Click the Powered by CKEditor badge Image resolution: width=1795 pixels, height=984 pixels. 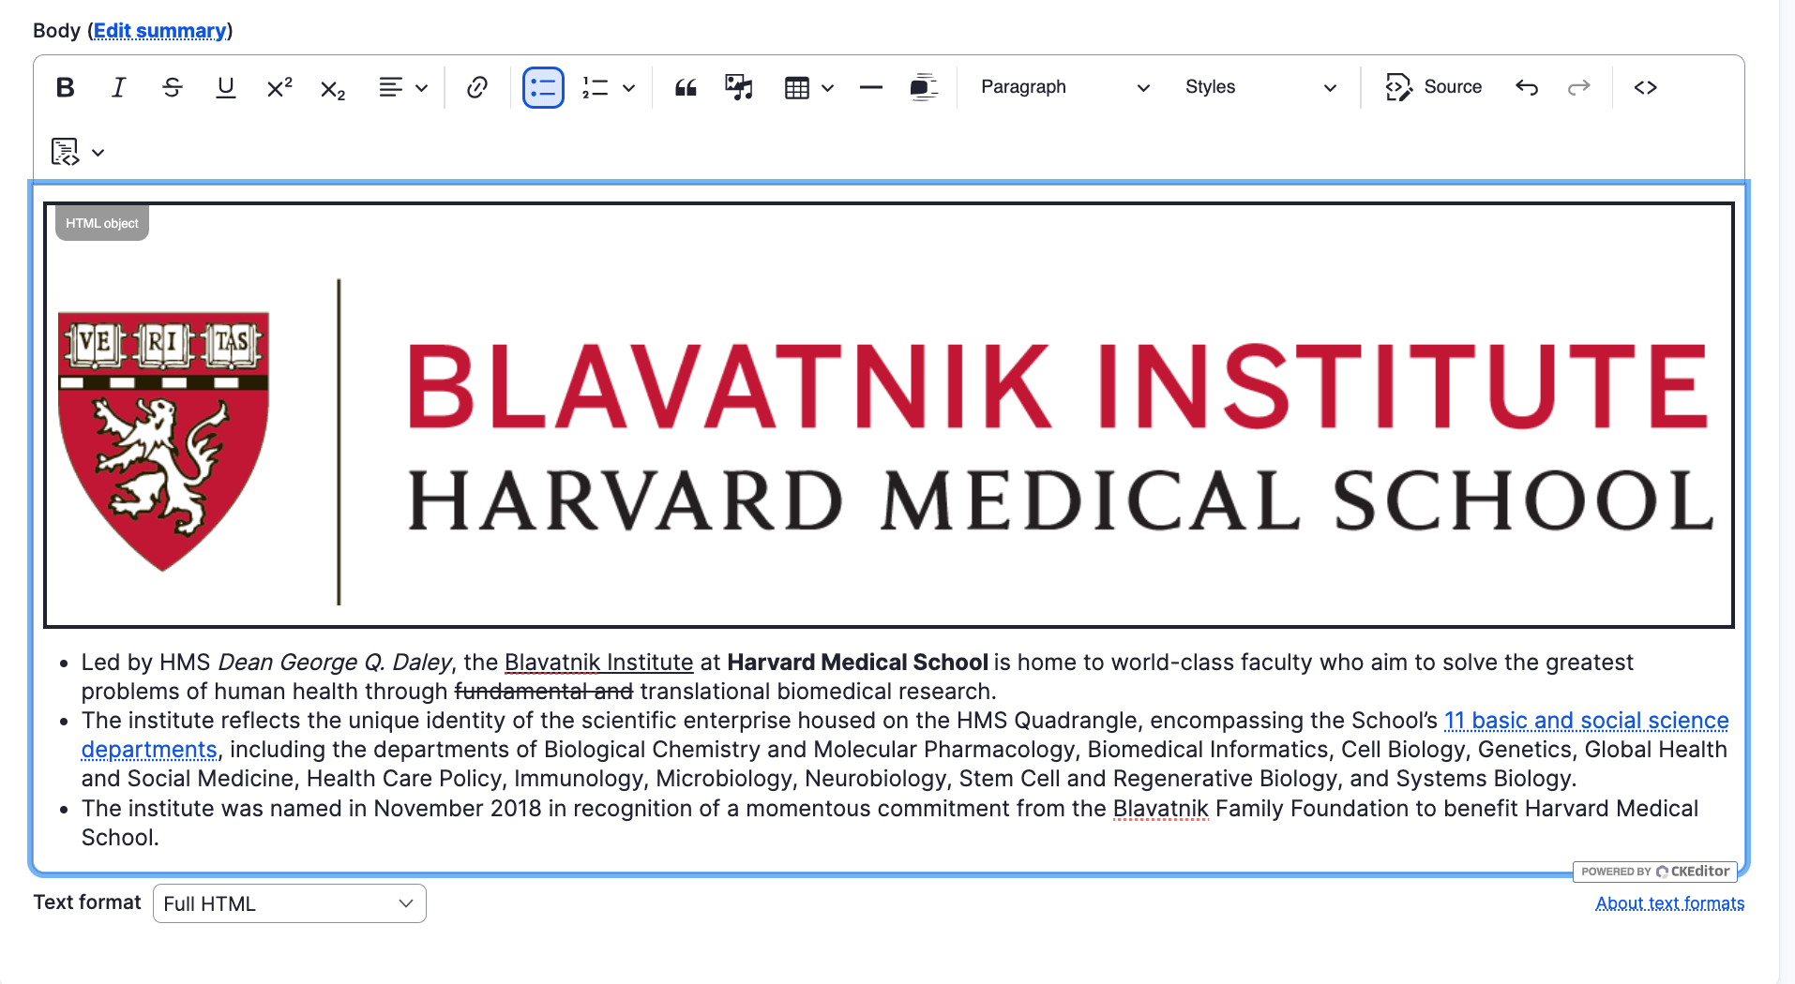click(1654, 872)
